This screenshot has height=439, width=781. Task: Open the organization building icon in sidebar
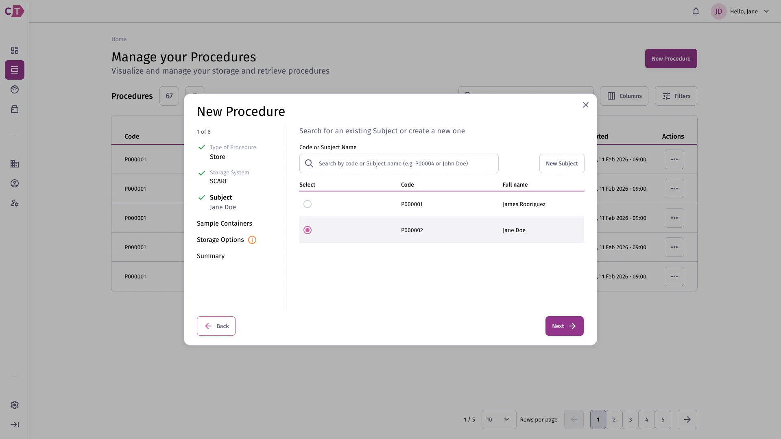tap(15, 164)
